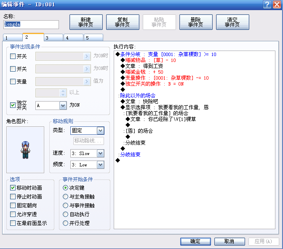
Task: Click second 开关 selector arrow button
Action: point(87,69)
